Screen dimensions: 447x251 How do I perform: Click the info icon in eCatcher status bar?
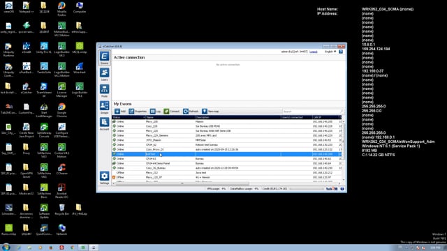[342, 189]
